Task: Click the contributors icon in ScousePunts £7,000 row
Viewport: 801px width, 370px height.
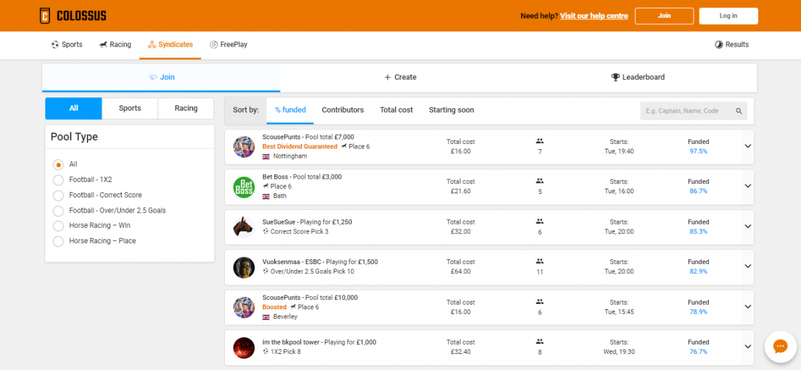Action: [x=540, y=141]
